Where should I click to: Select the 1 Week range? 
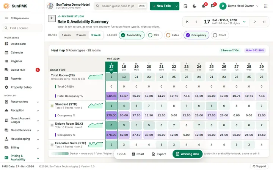[x=66, y=35]
